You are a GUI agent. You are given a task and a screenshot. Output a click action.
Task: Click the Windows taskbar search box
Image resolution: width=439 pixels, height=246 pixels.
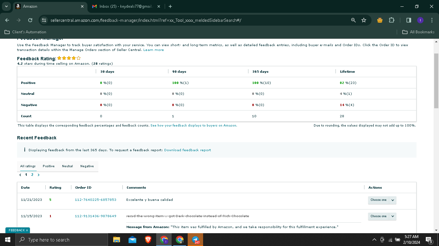click(x=62, y=240)
